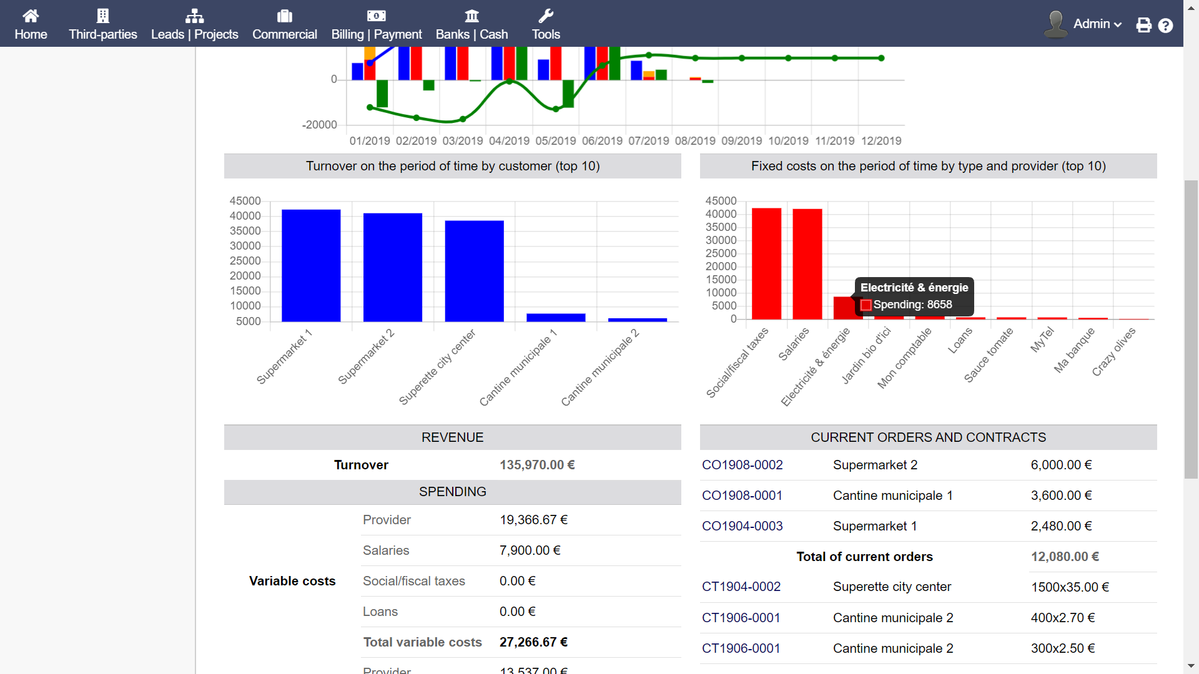Click the Admin profile avatar
The width and height of the screenshot is (1199, 674).
tap(1055, 24)
